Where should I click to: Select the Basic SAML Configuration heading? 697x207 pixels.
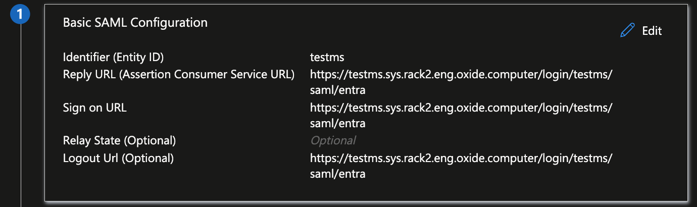coord(135,23)
